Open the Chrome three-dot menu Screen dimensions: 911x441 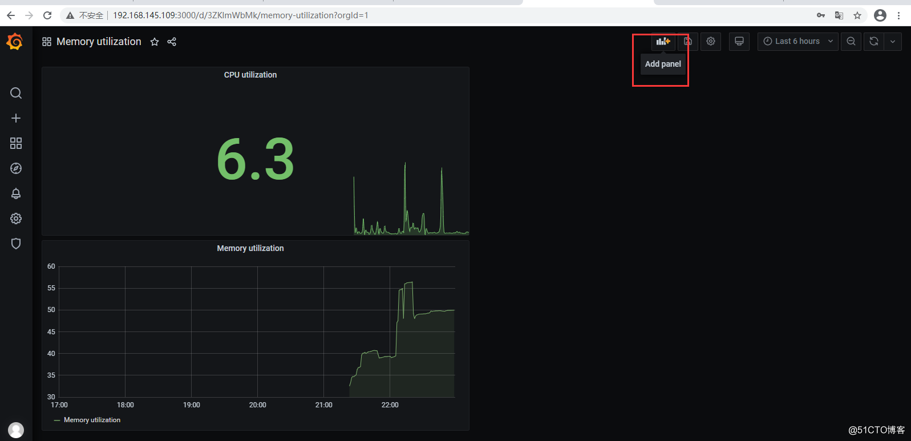tap(898, 15)
